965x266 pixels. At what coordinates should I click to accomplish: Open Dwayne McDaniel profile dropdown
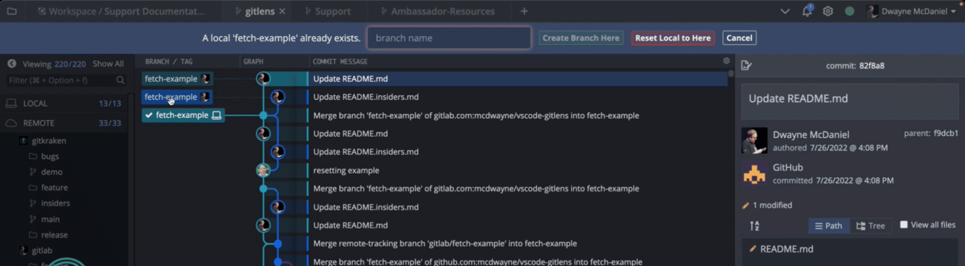[x=912, y=11]
